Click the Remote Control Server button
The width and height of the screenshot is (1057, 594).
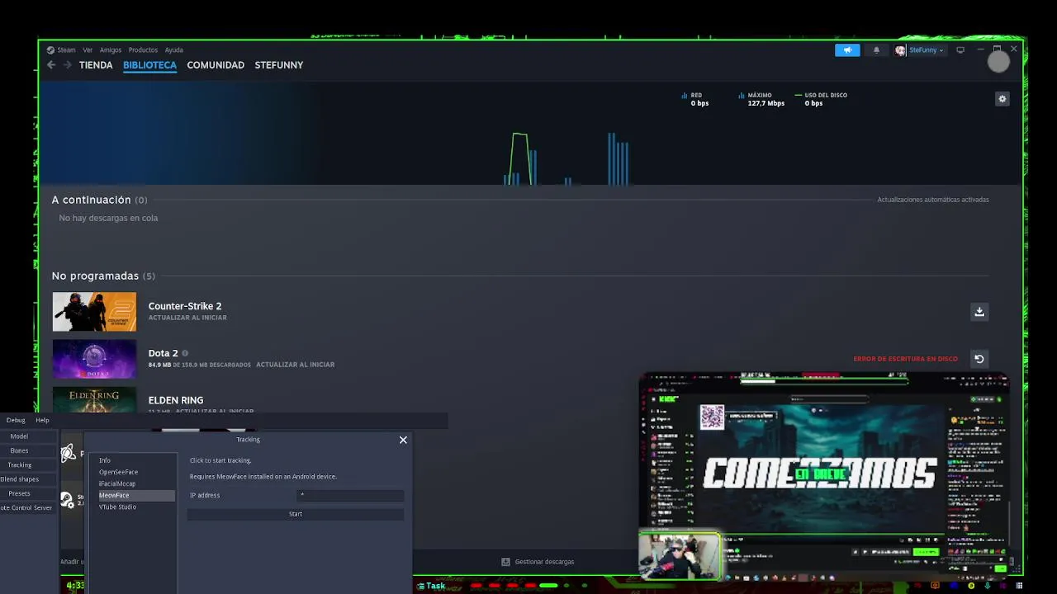(x=27, y=507)
